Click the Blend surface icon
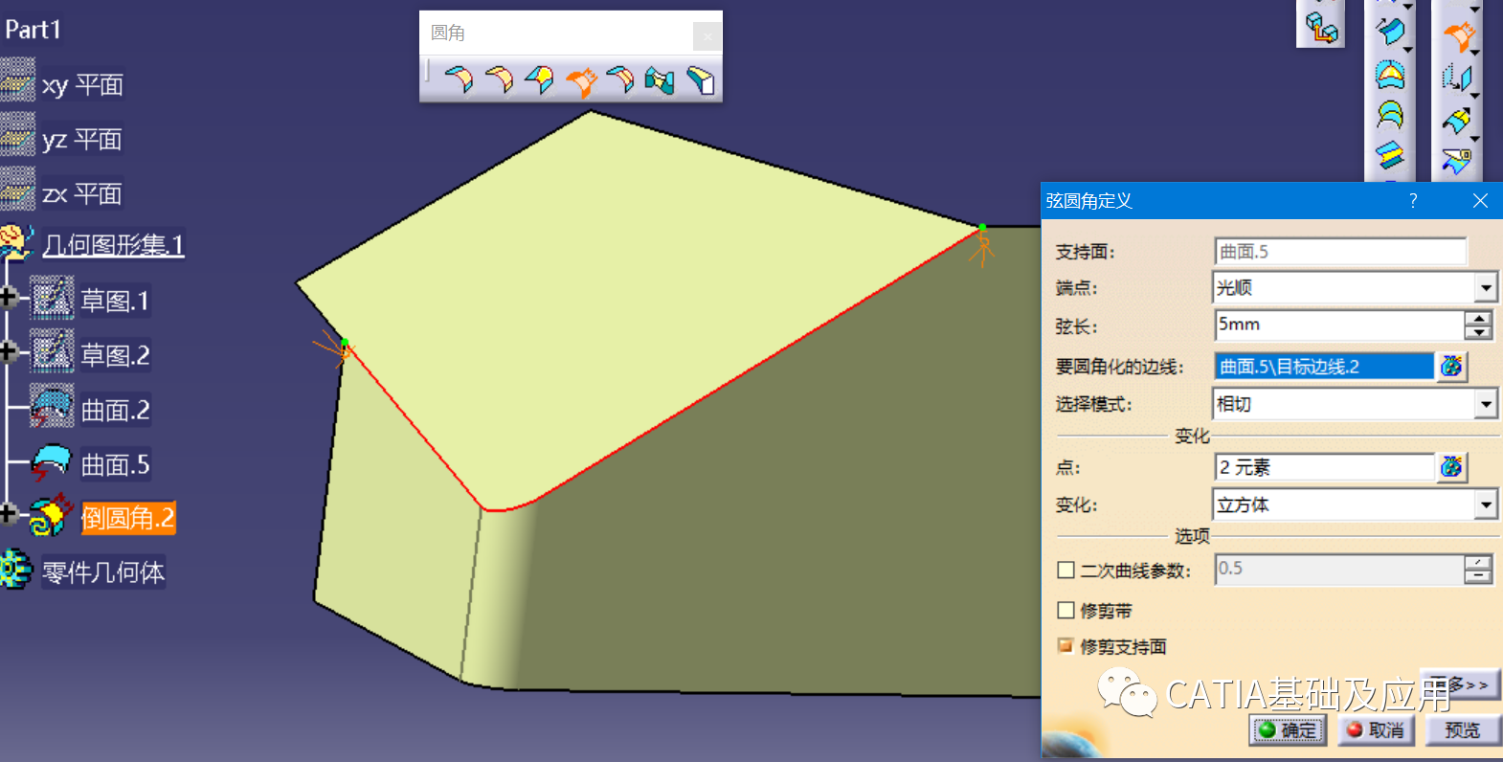 click(x=1390, y=155)
